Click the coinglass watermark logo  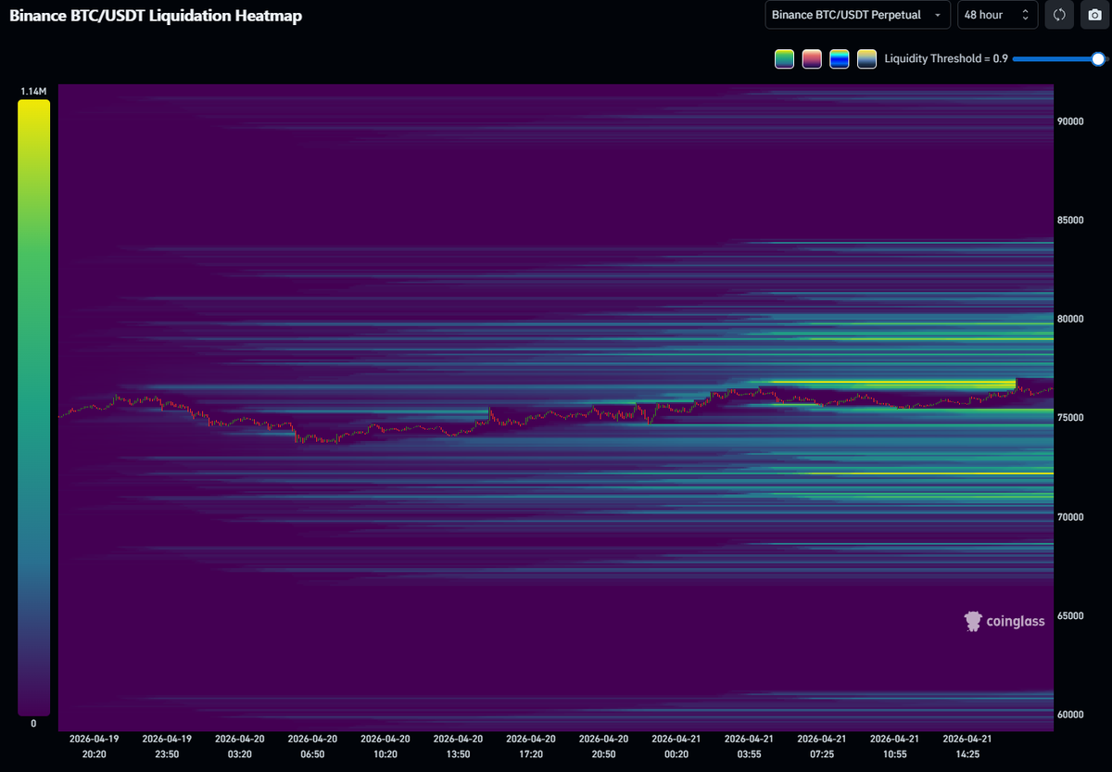[1005, 621]
